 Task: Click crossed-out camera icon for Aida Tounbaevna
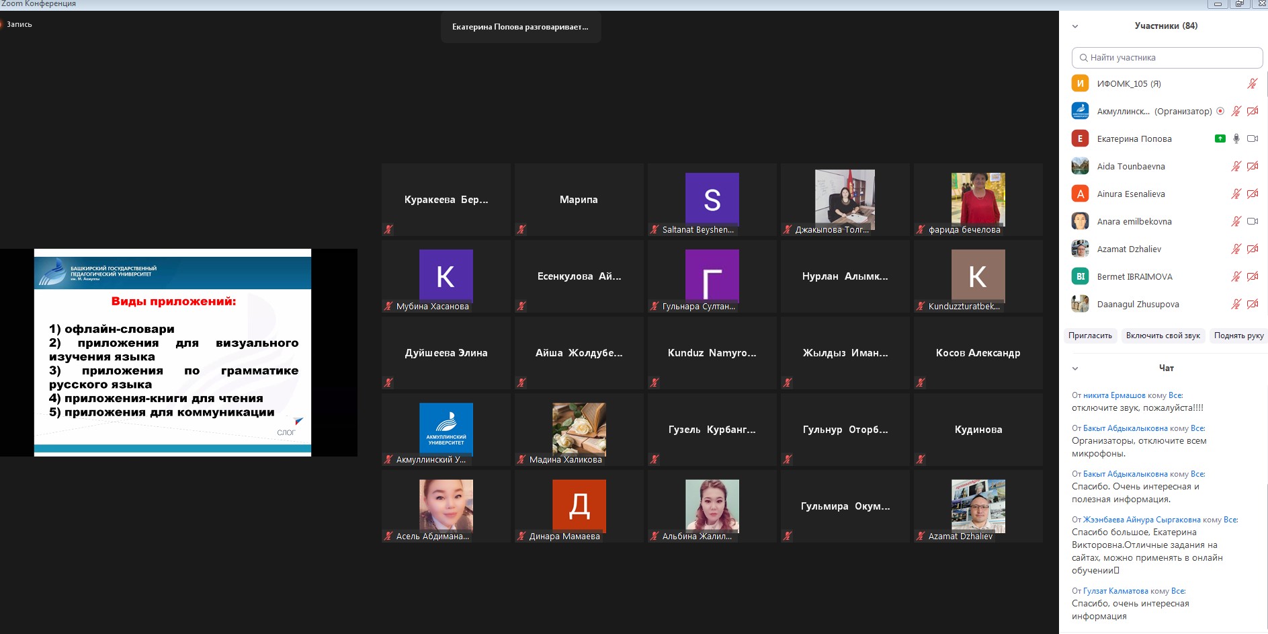coord(1252,167)
